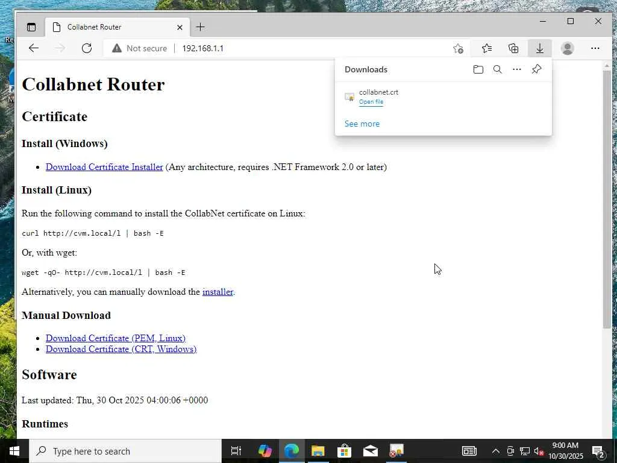Open Microsoft Store from the taskbar
Viewport: 617px width, 463px height.
(x=344, y=451)
